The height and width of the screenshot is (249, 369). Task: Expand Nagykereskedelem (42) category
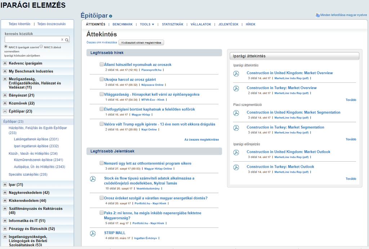pos(5,193)
